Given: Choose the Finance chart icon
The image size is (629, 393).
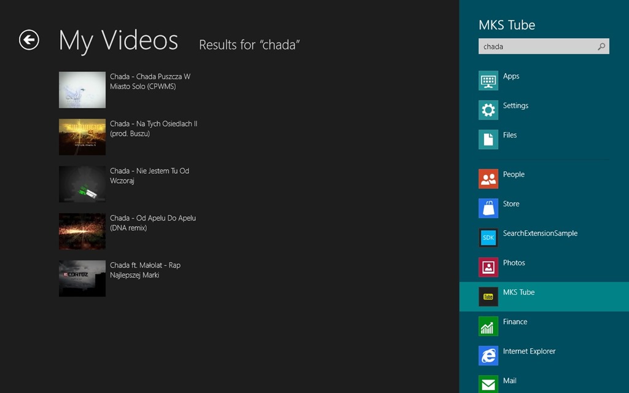Looking at the screenshot, I should (488, 326).
